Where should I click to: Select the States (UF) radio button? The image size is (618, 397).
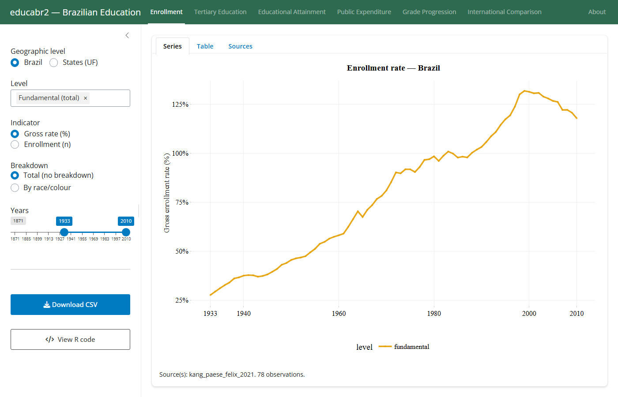tap(54, 63)
